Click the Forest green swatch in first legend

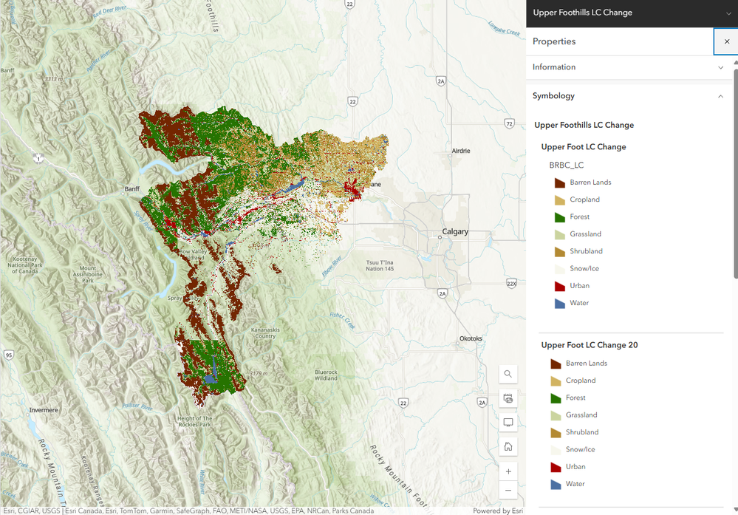pos(560,217)
